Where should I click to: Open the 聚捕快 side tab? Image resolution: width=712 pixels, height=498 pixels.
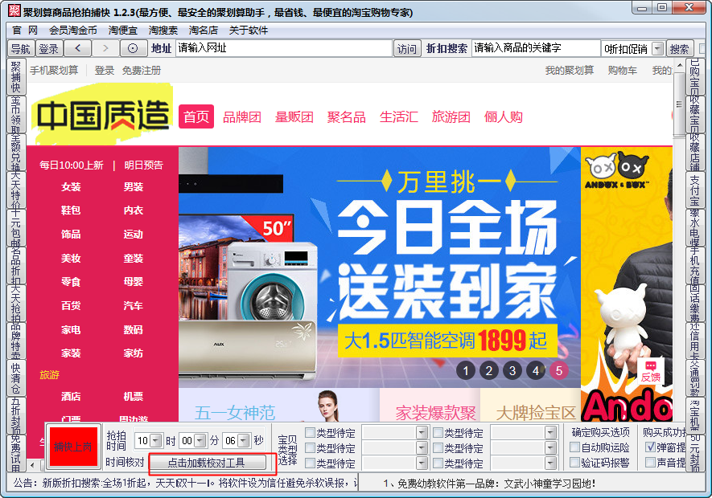point(16,76)
